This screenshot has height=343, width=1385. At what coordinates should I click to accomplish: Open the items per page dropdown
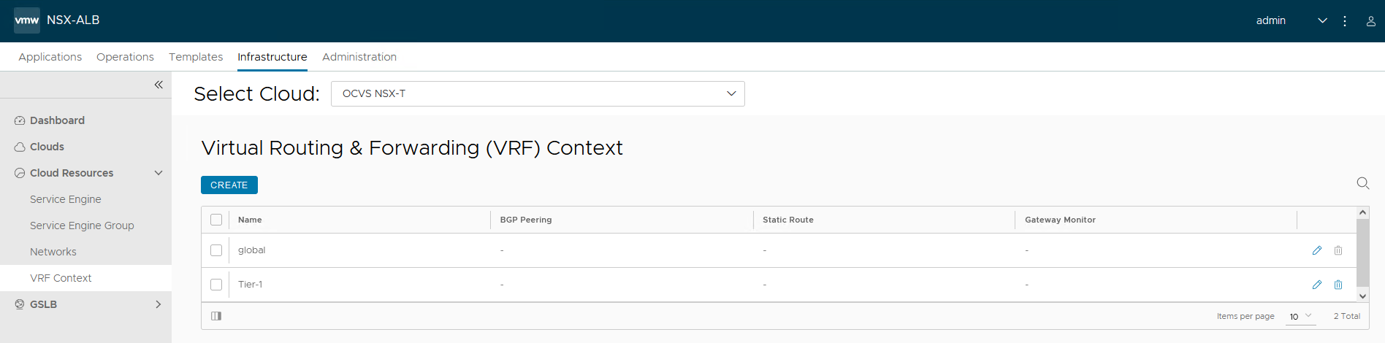(1301, 317)
